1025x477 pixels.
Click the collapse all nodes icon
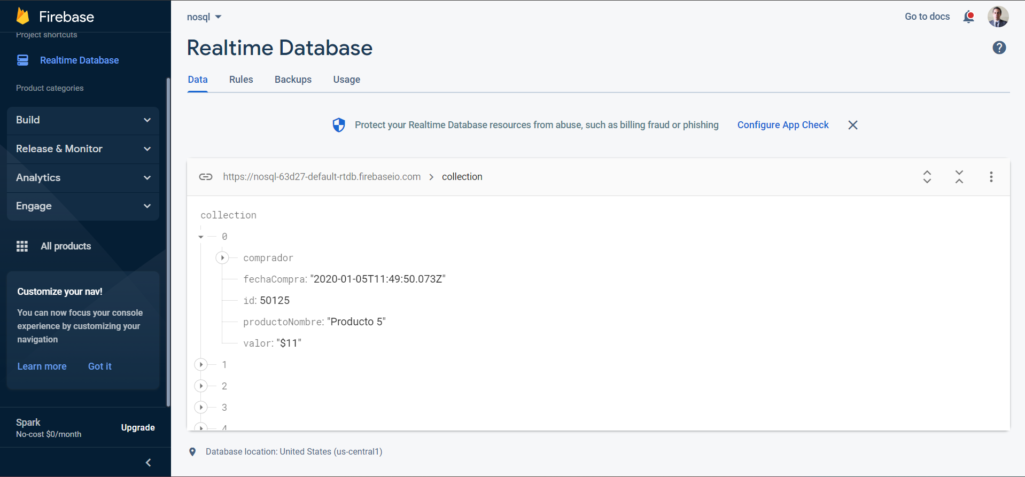coord(959,177)
